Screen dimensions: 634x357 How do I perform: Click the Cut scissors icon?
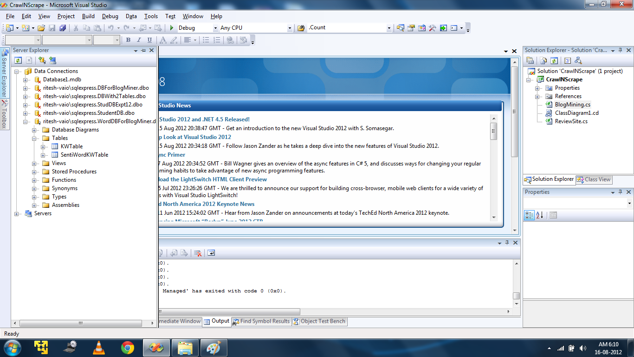(76, 28)
